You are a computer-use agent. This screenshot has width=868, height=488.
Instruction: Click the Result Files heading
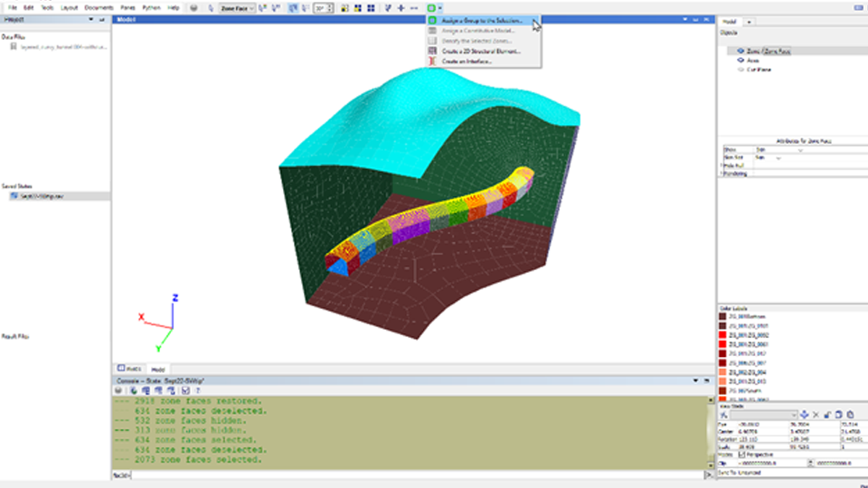(15, 336)
